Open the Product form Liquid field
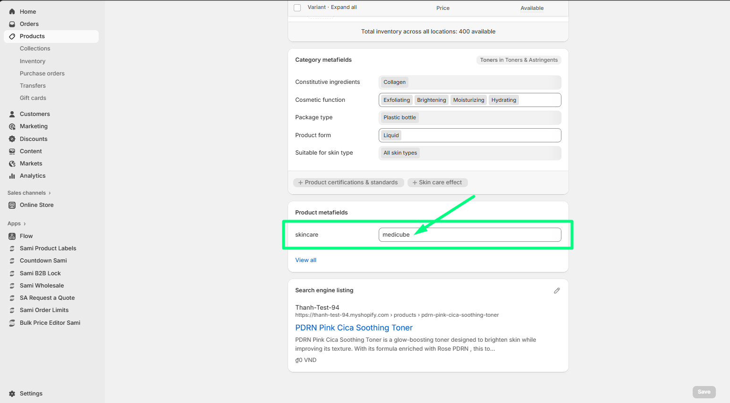Screen dimensions: 730x403 pyautogui.click(x=469, y=135)
